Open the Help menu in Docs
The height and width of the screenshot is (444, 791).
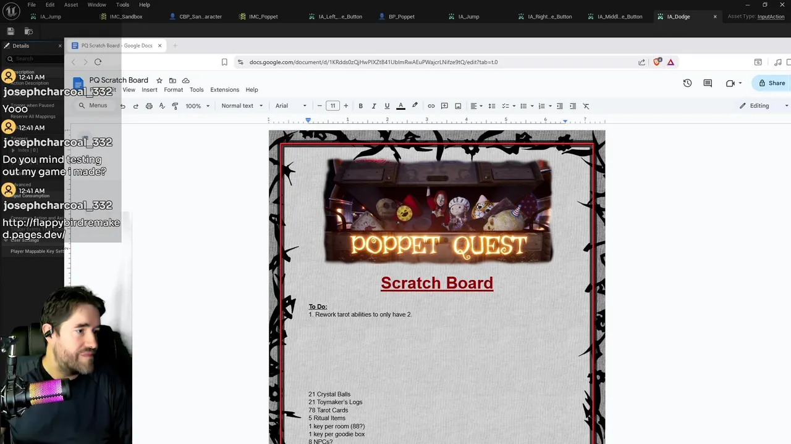pyautogui.click(x=252, y=90)
